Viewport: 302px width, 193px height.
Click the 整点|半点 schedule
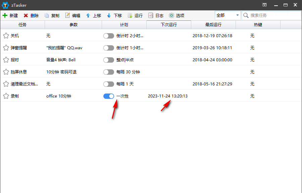125,60
